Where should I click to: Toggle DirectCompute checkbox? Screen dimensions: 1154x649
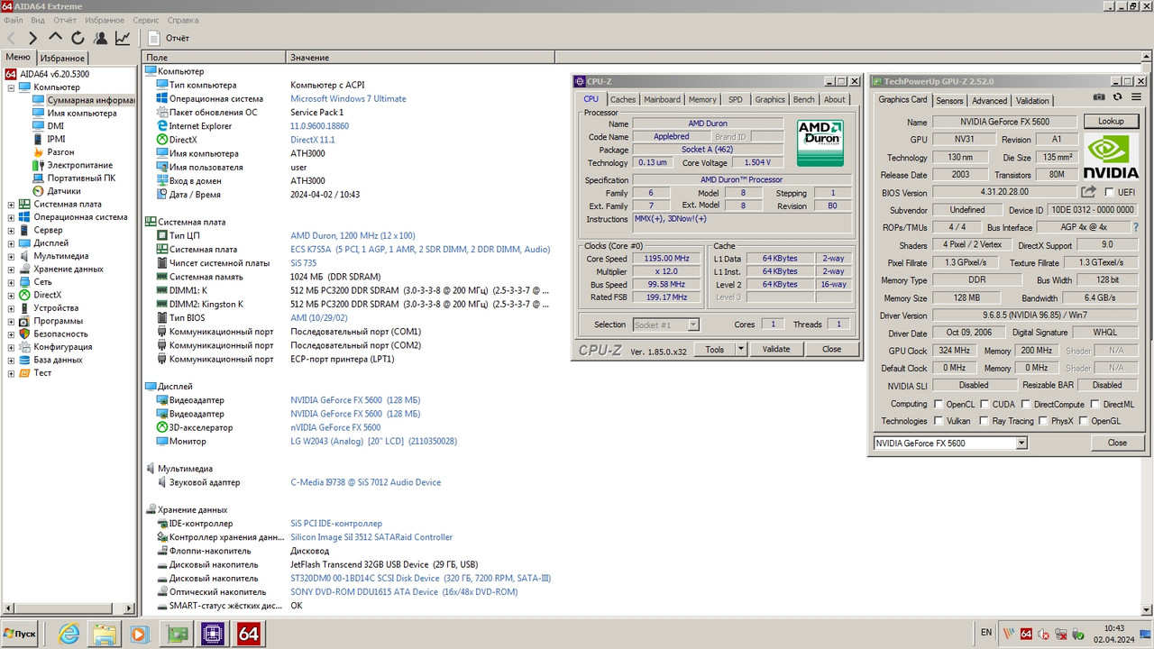1026,405
